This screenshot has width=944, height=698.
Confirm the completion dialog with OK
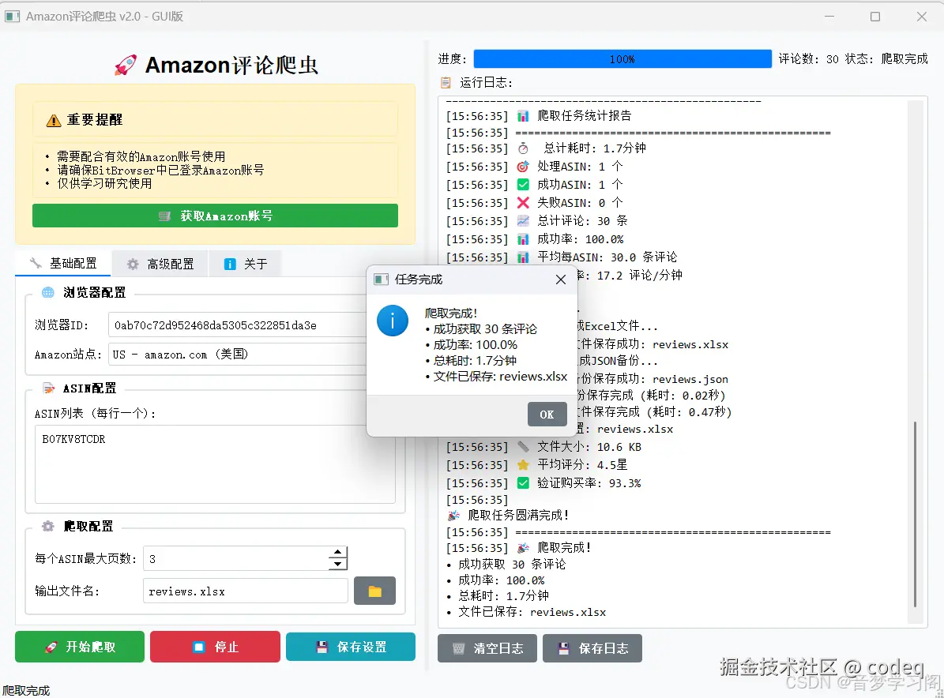[547, 413]
